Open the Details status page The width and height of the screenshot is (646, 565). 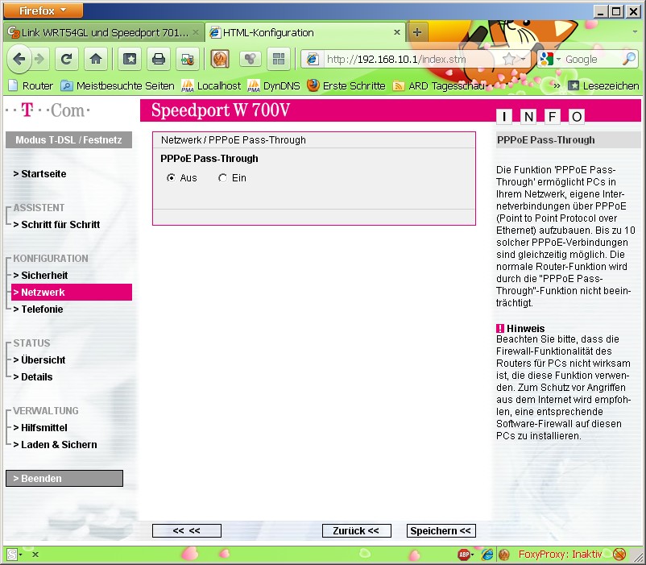[x=33, y=376]
